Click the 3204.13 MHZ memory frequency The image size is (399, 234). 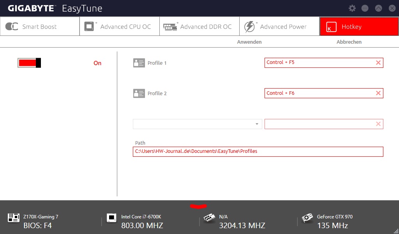(242, 225)
